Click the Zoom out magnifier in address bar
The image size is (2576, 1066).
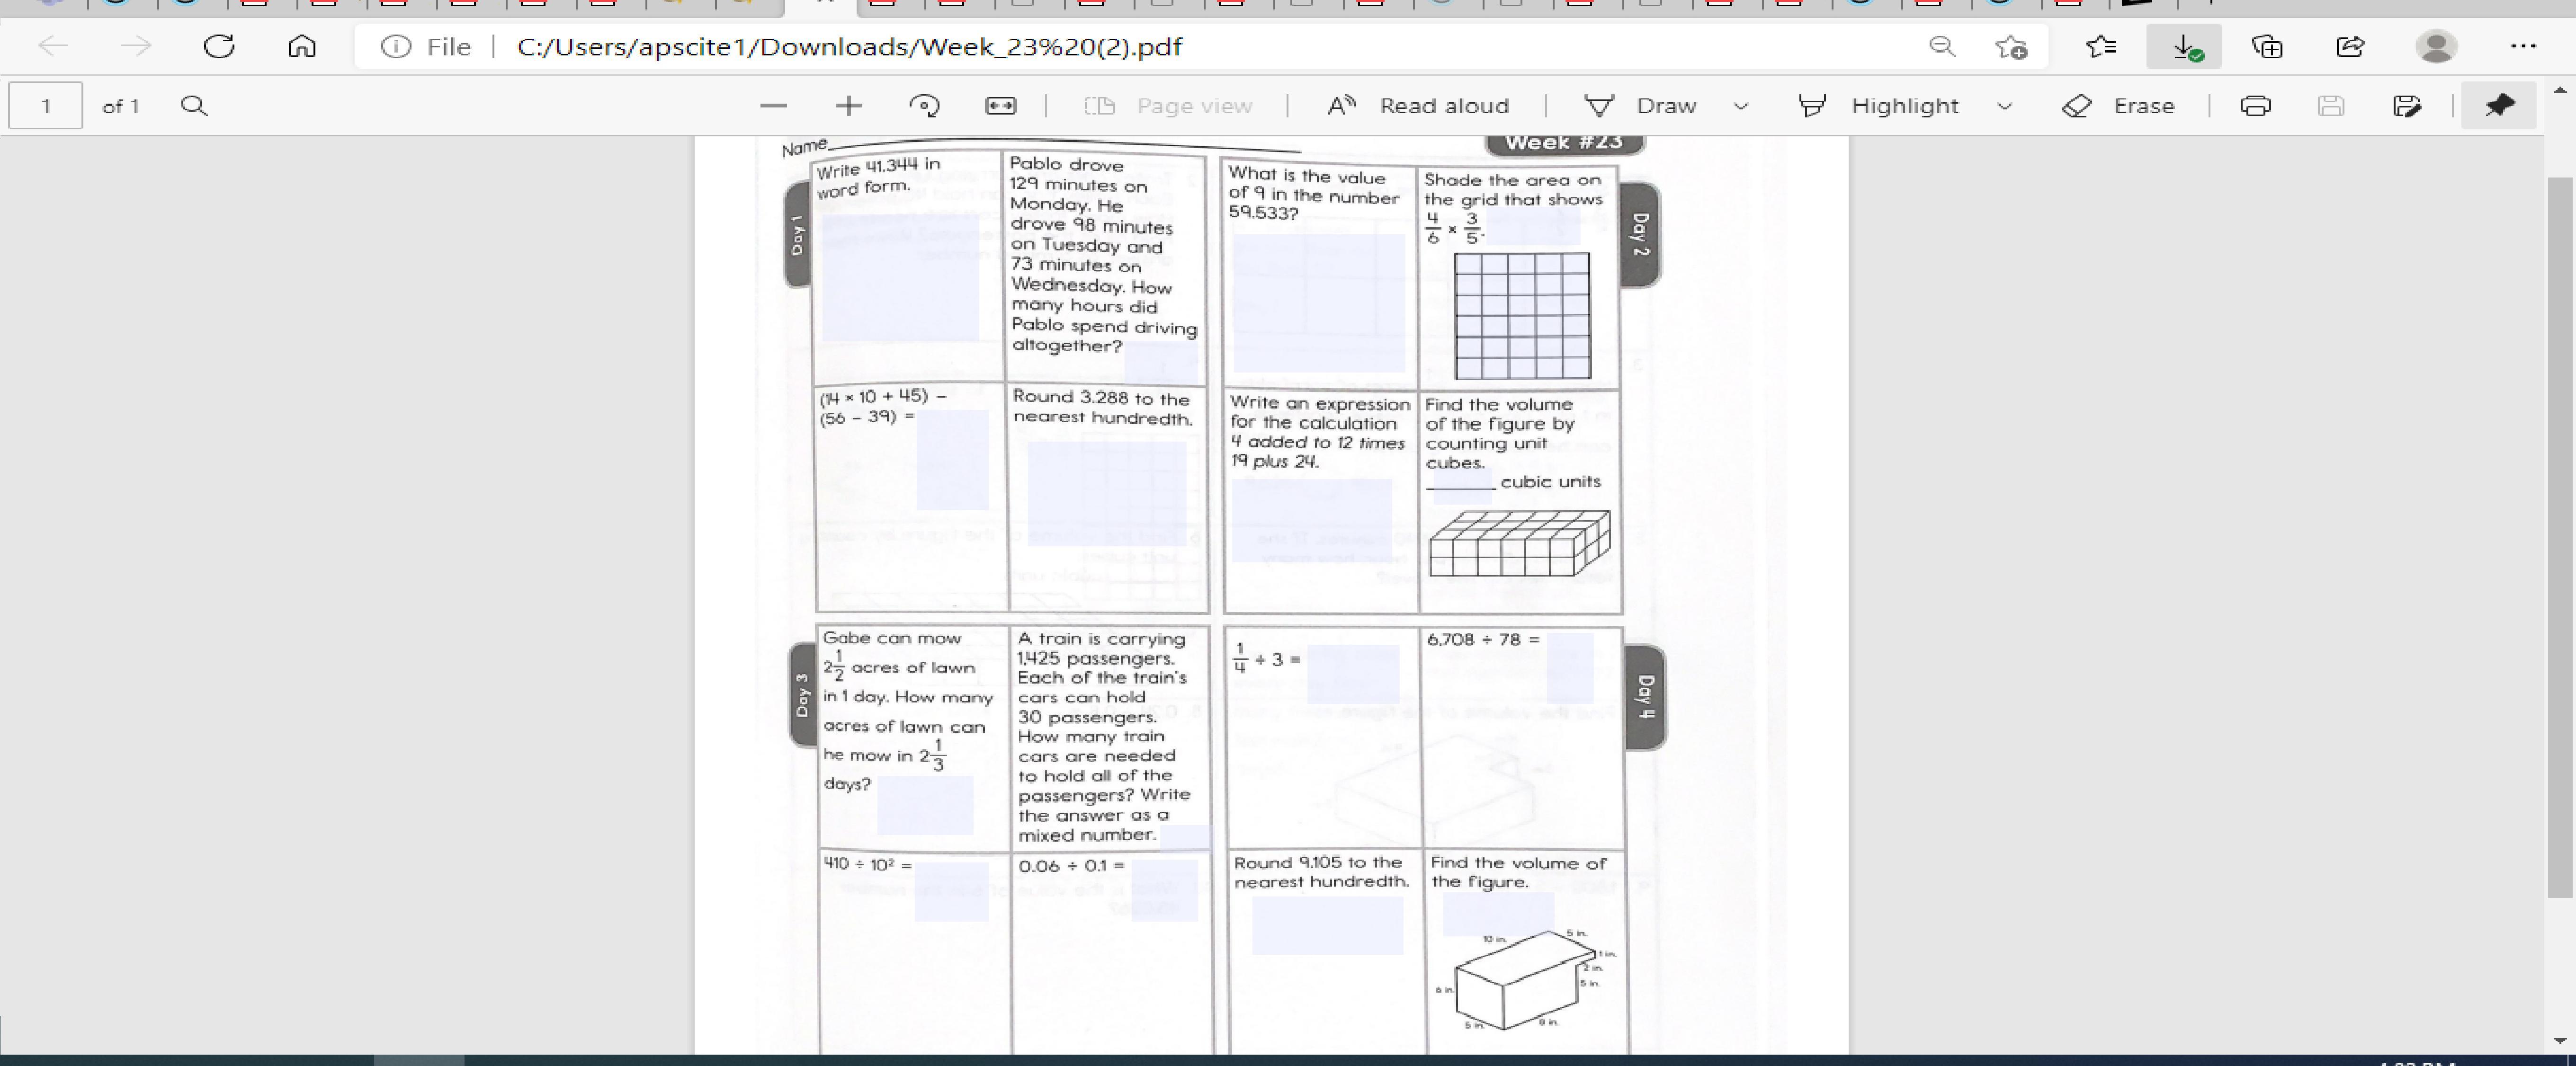[x=1941, y=47]
